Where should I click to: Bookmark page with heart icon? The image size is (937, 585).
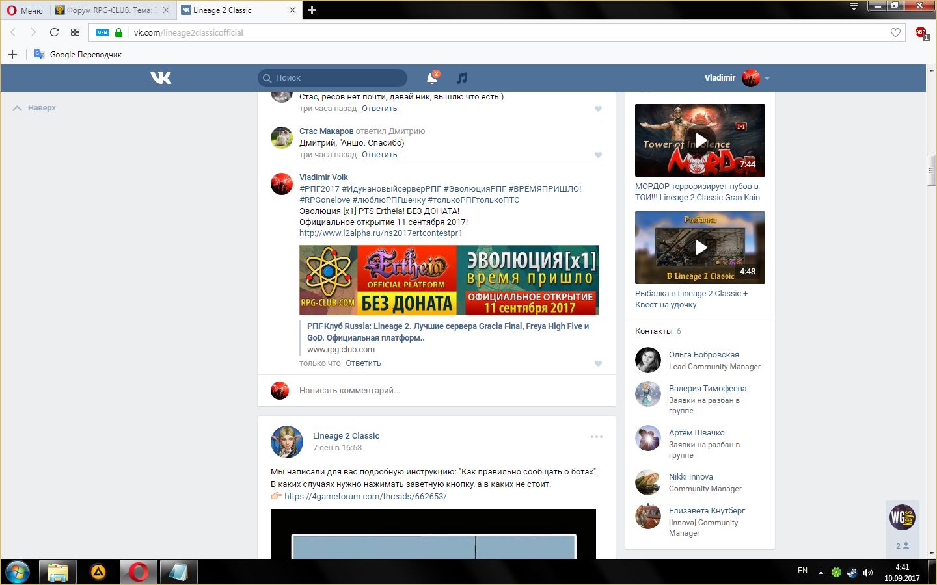pos(895,32)
